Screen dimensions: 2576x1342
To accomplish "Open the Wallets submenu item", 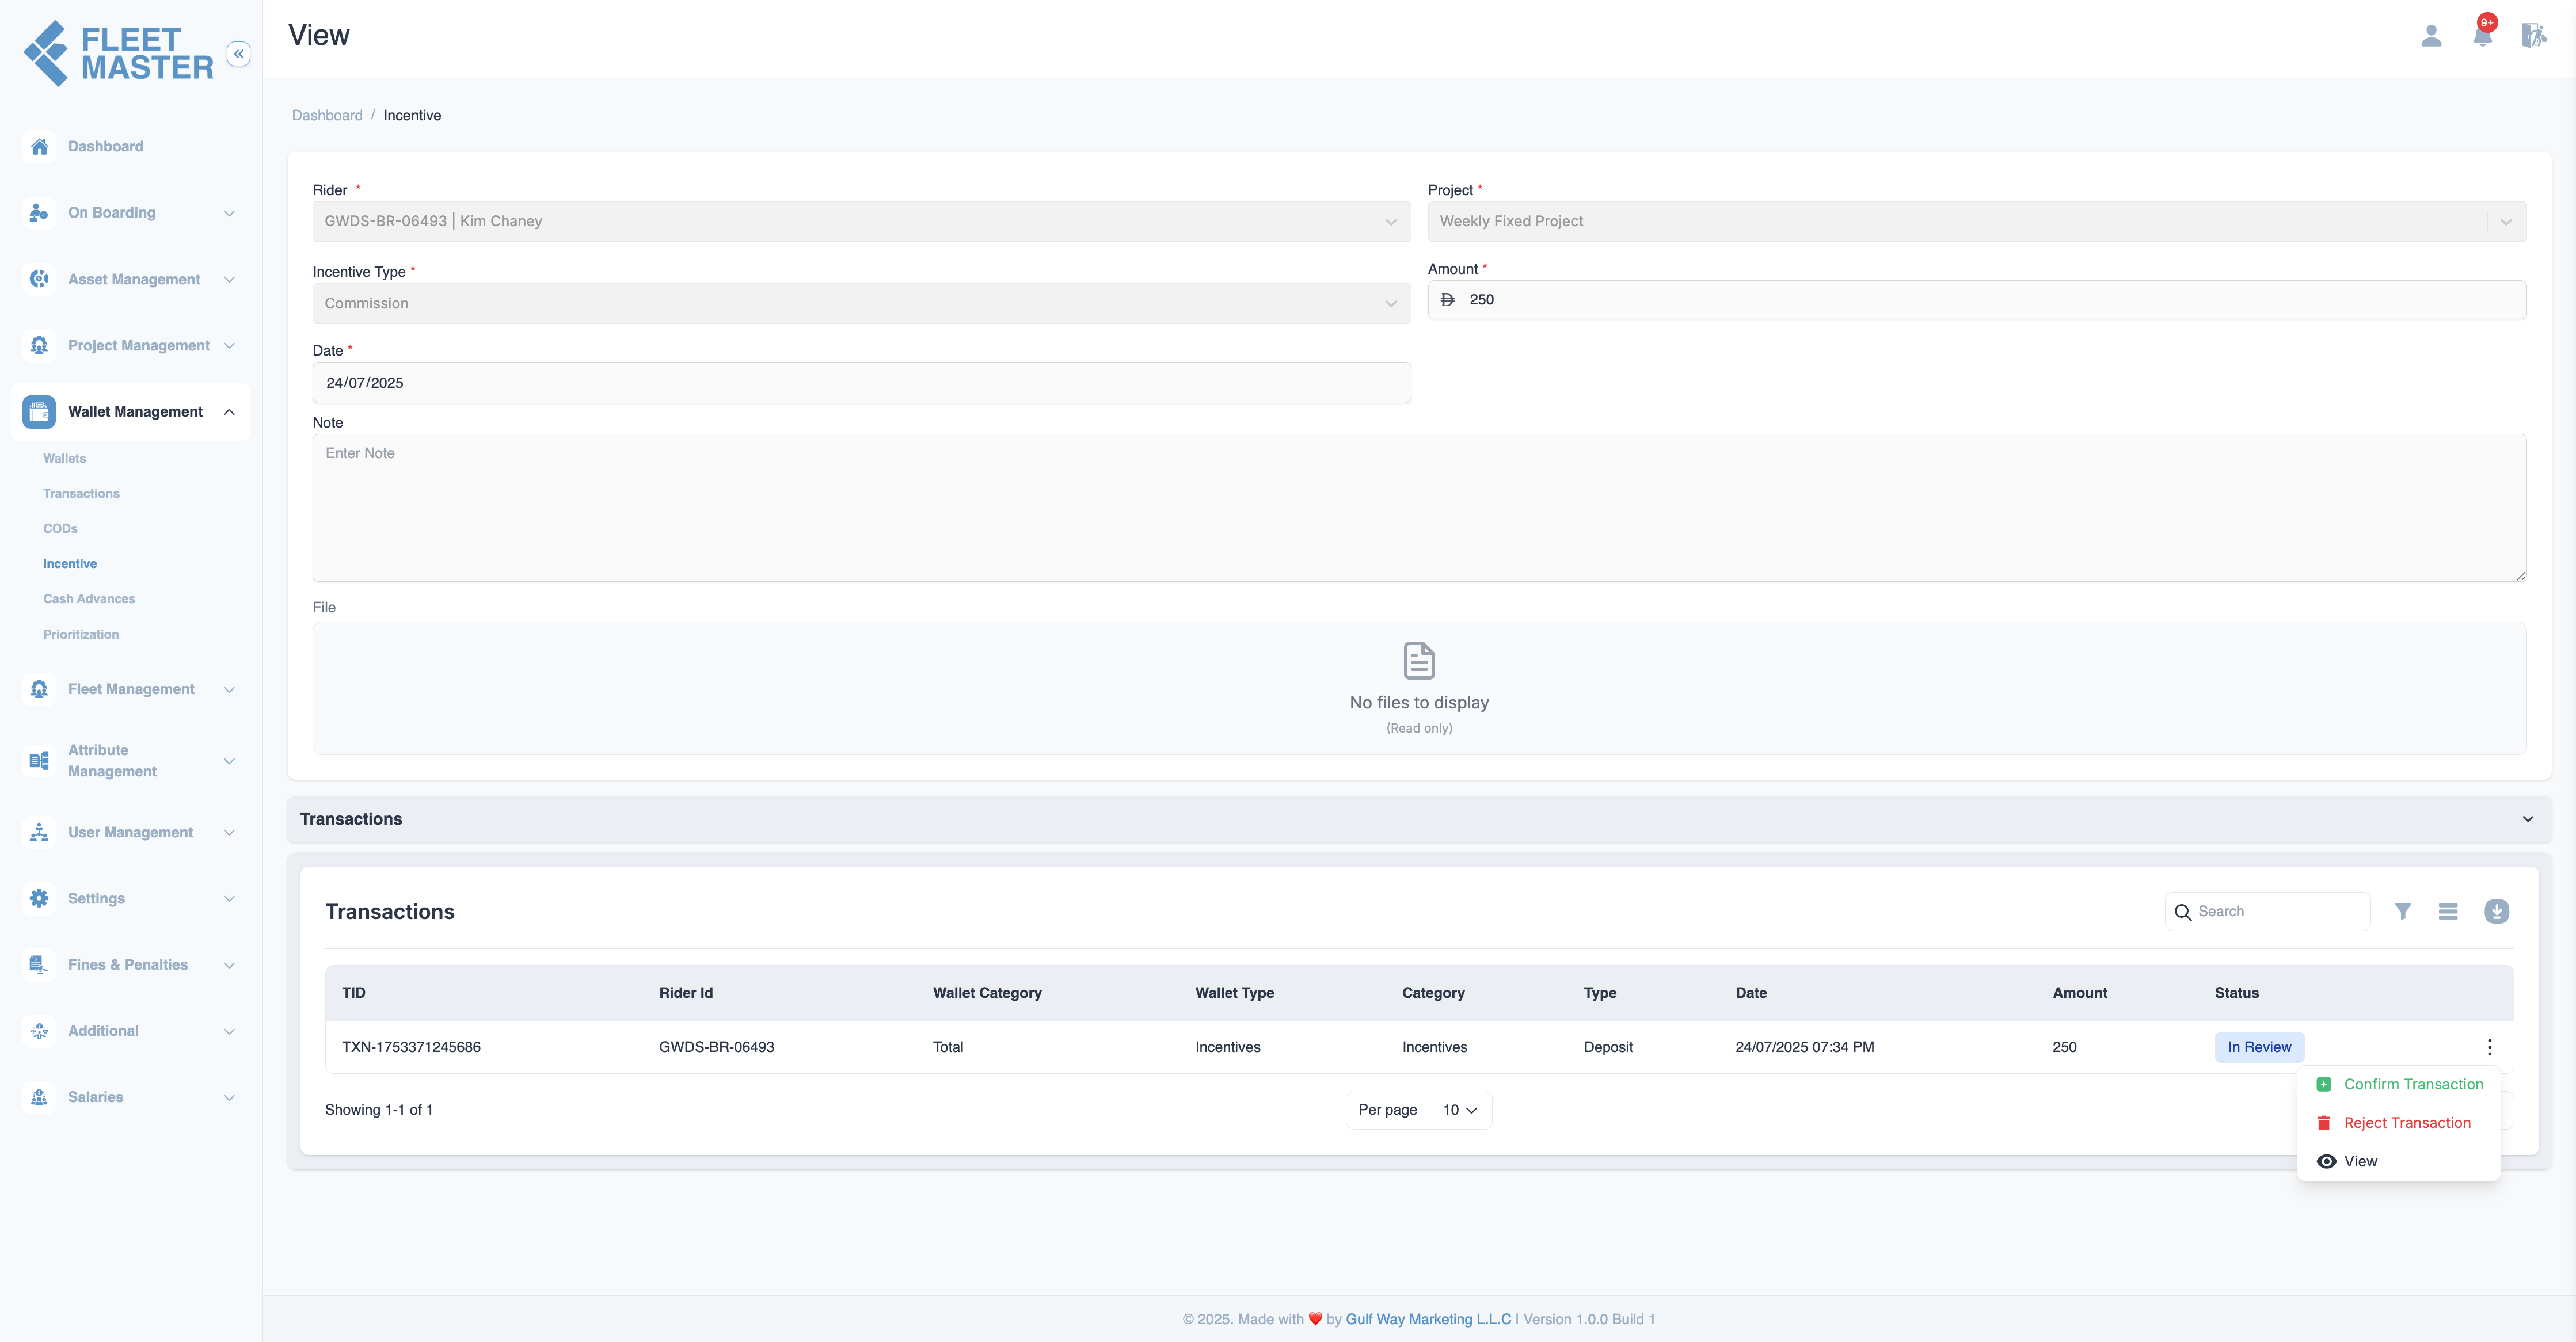I will (64, 458).
